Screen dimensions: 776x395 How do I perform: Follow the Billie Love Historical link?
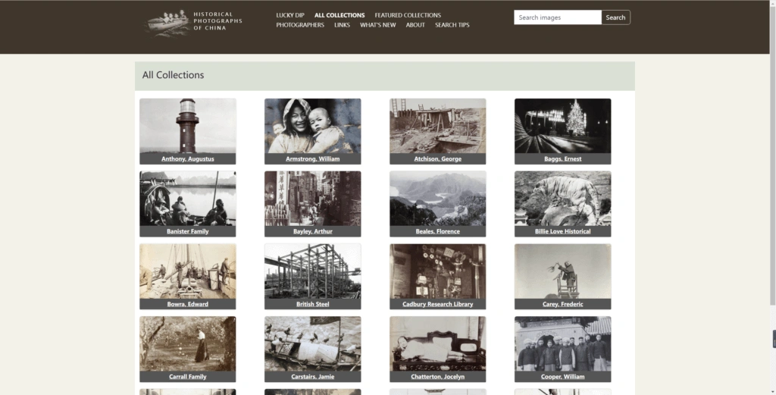pyautogui.click(x=563, y=231)
